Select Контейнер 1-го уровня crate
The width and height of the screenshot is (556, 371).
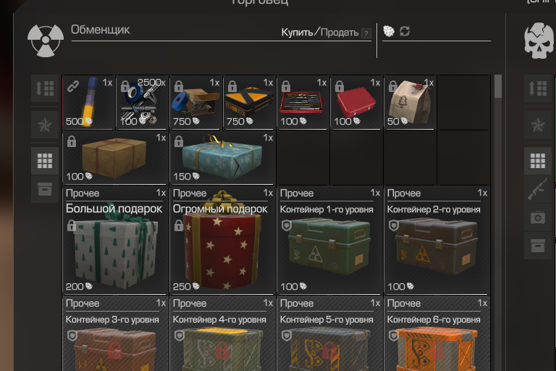click(x=329, y=241)
